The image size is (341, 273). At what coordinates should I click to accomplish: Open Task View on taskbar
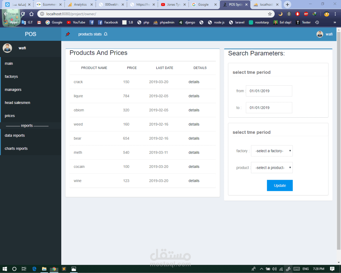(x=24, y=269)
